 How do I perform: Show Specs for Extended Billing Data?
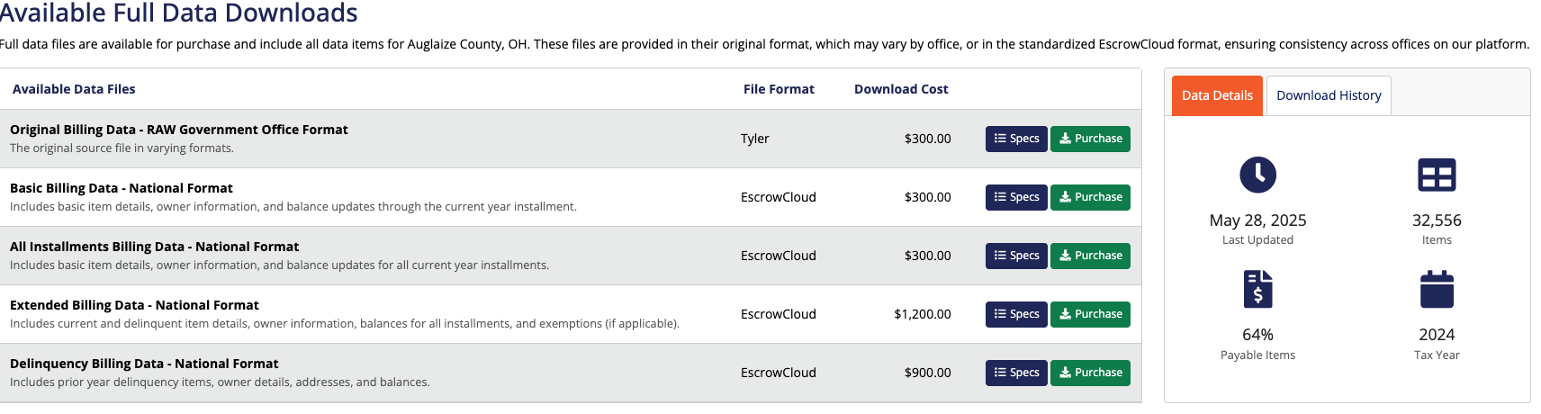click(1016, 314)
